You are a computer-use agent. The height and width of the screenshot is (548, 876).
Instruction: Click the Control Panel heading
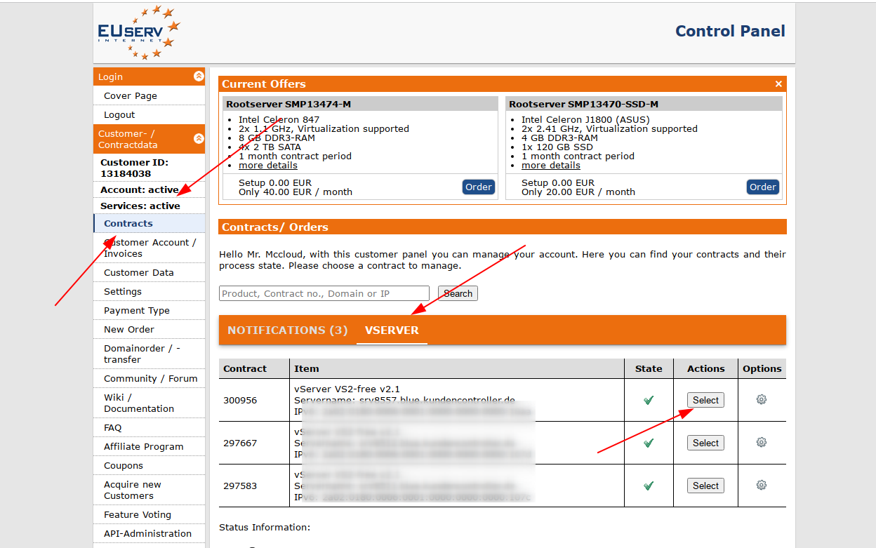(x=730, y=31)
